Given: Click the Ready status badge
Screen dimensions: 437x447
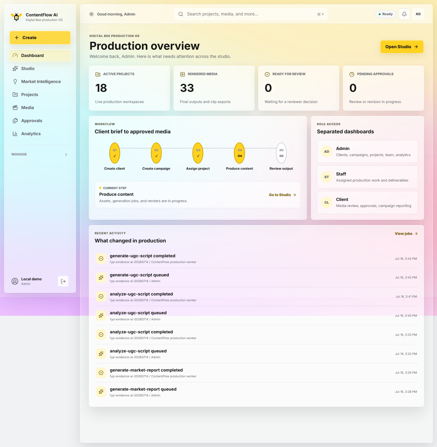Looking at the screenshot, I should point(386,14).
